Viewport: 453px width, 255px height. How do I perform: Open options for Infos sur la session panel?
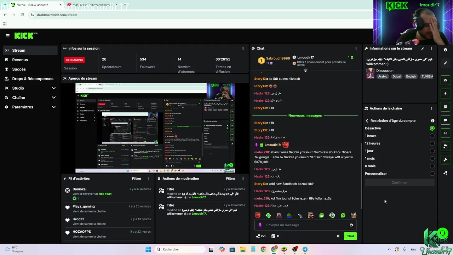(243, 49)
